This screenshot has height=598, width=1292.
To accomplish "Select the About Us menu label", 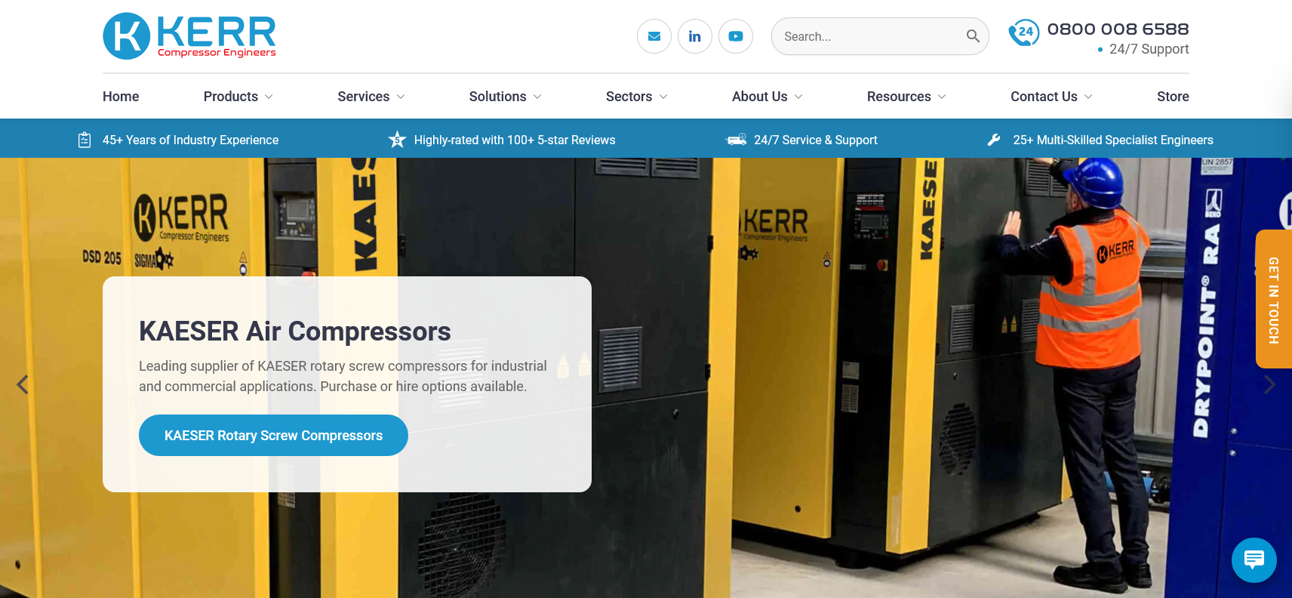I will click(759, 97).
